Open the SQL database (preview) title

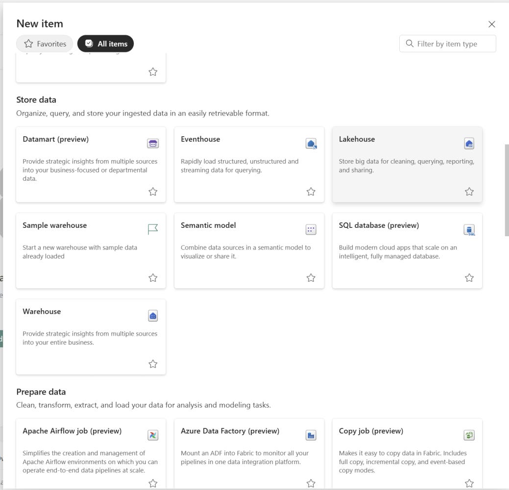pyautogui.click(x=379, y=225)
